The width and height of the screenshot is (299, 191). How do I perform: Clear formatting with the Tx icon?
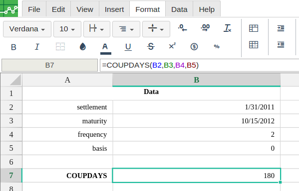click(x=227, y=28)
